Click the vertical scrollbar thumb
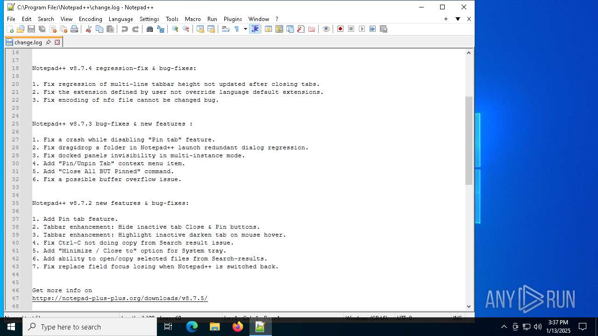The width and height of the screenshot is (598, 336). coord(469,140)
